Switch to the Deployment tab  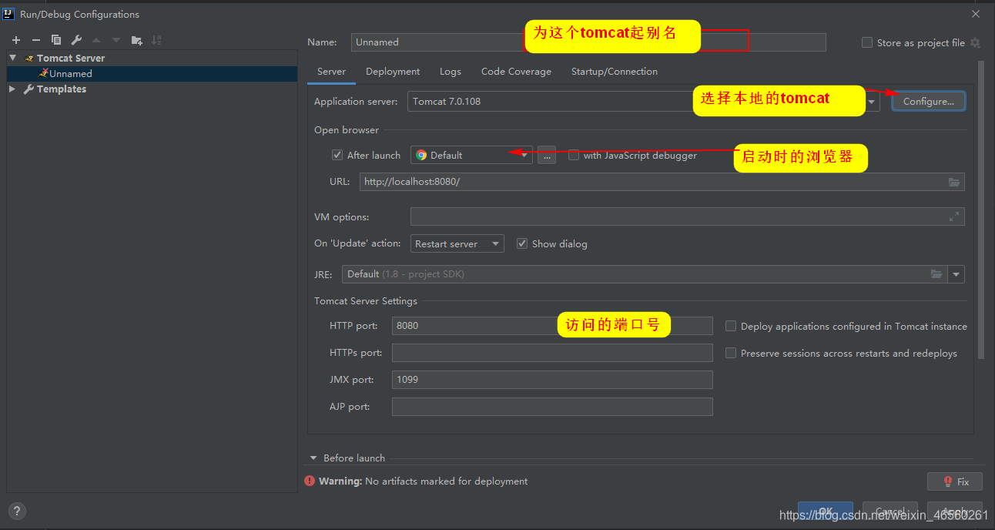393,72
